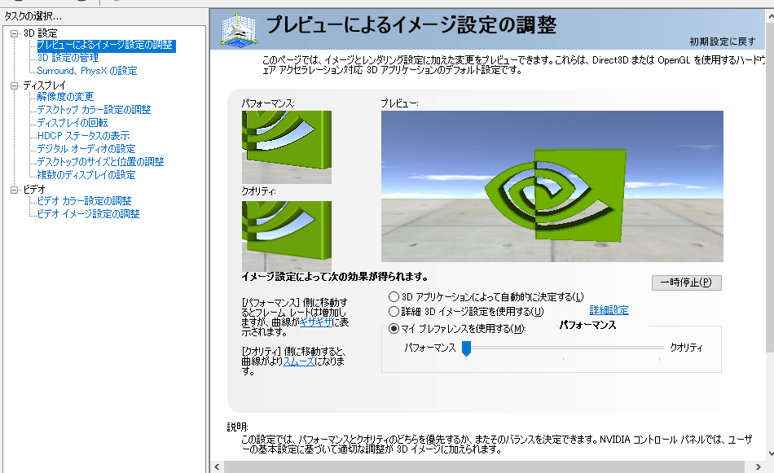This screenshot has width=774, height=473.
Task: Open 3D 設定の管理 page
Action: point(68,58)
